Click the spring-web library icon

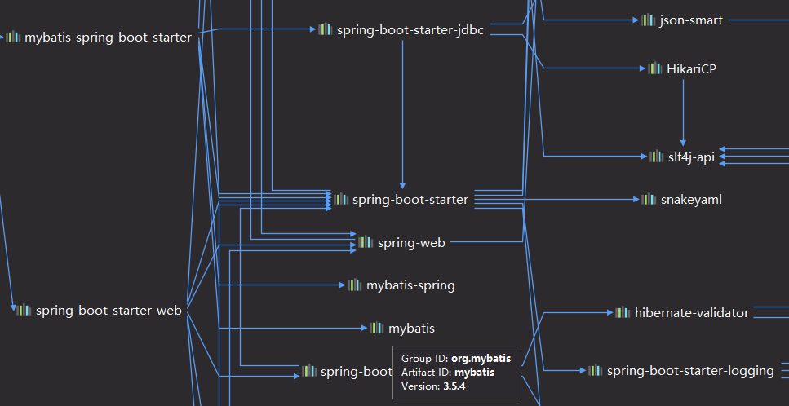pyautogui.click(x=366, y=242)
